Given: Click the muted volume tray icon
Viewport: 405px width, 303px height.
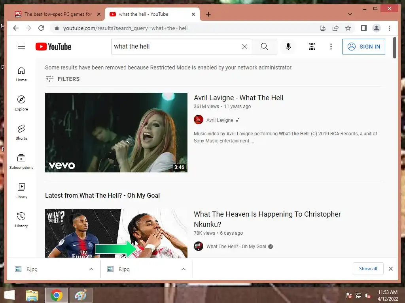Looking at the screenshot, I should (x=368, y=296).
